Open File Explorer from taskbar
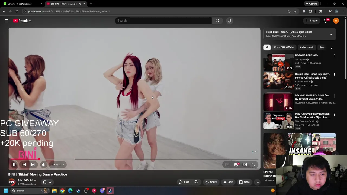 [54, 191]
